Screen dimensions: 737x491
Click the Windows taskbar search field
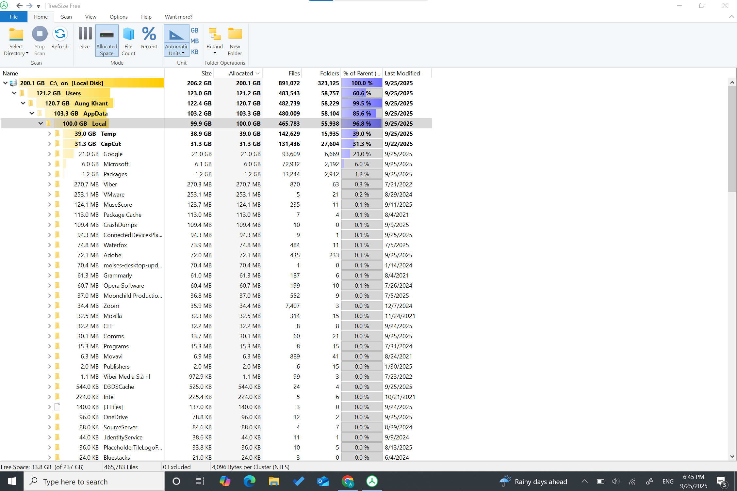94,481
